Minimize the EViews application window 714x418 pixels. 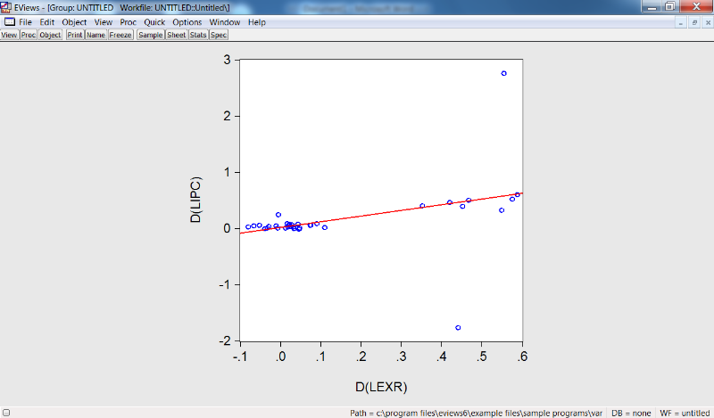click(652, 6)
